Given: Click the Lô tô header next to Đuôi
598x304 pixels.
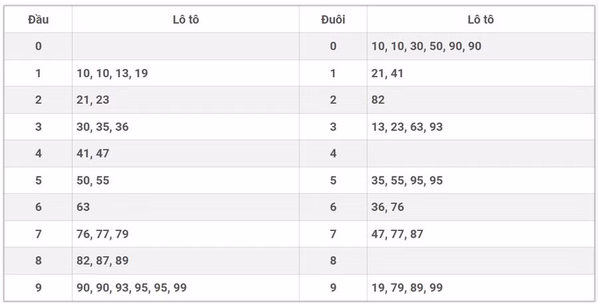Looking at the screenshot, I should 480,19.
